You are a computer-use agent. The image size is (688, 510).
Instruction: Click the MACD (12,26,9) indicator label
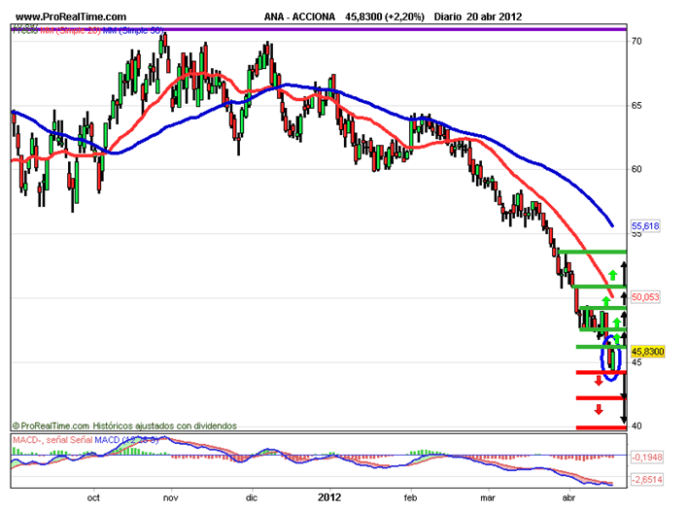126,439
